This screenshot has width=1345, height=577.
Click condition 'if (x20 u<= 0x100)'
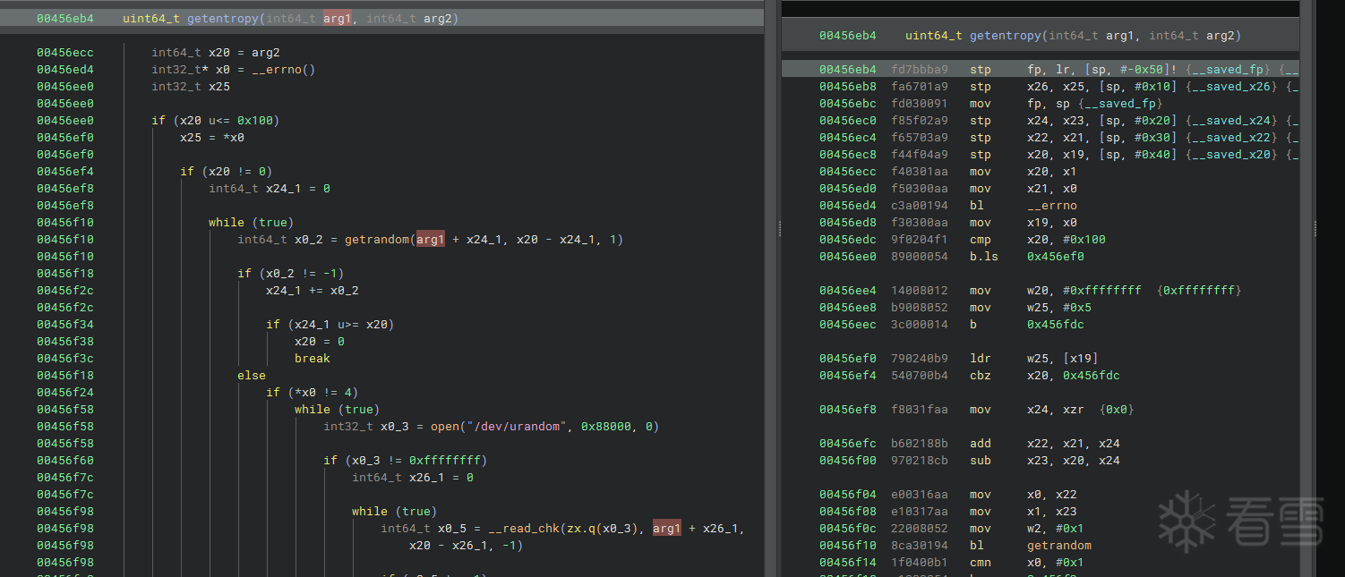coord(216,121)
